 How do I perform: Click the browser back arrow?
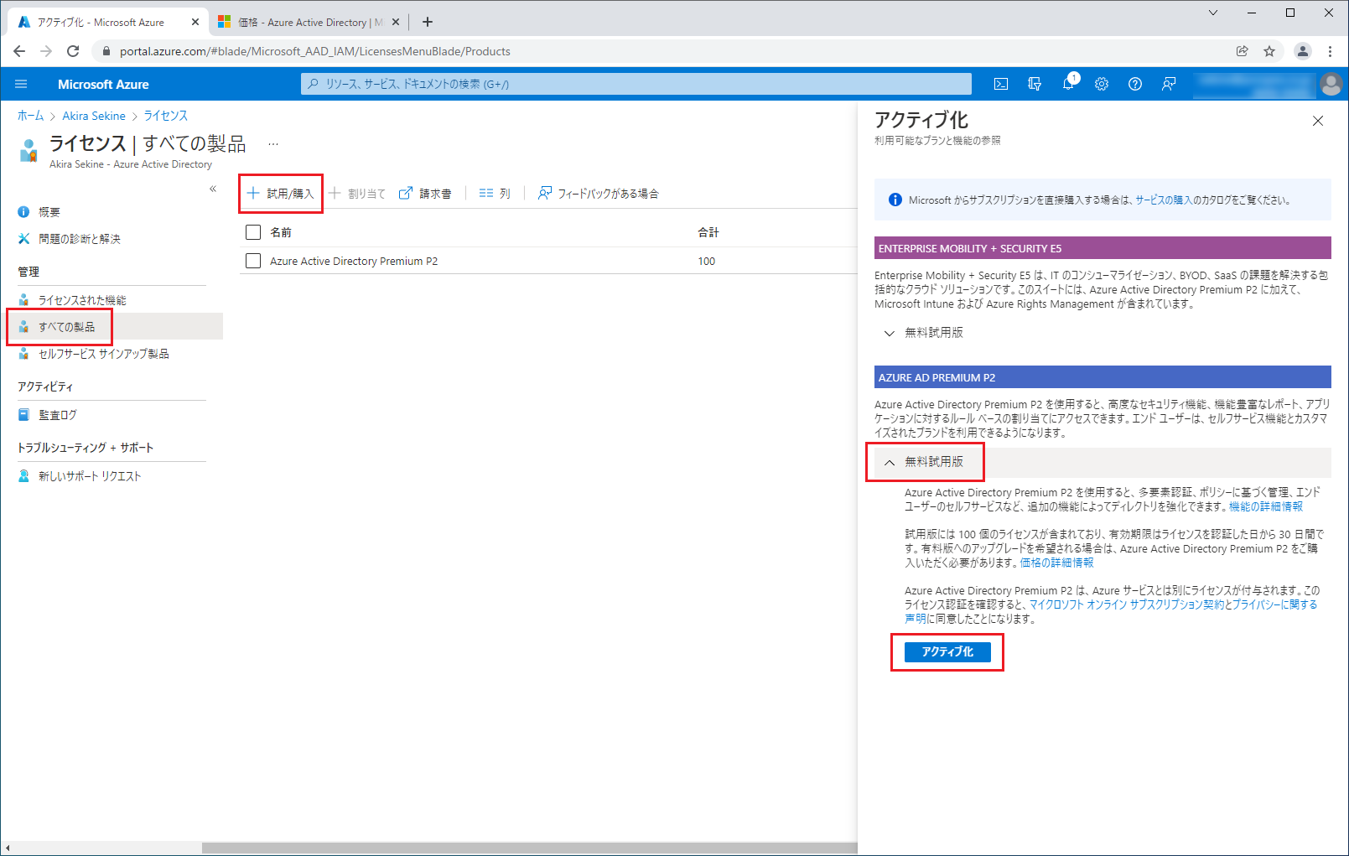[19, 51]
